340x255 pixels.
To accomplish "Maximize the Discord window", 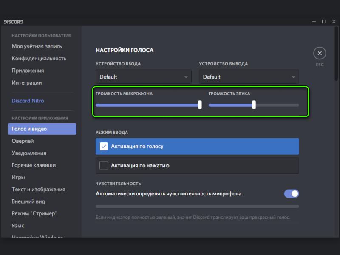I will tap(324, 22).
